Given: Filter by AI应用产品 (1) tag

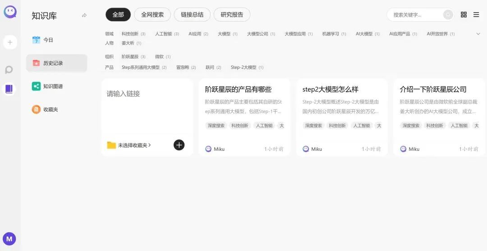Looking at the screenshot, I should (x=403, y=34).
